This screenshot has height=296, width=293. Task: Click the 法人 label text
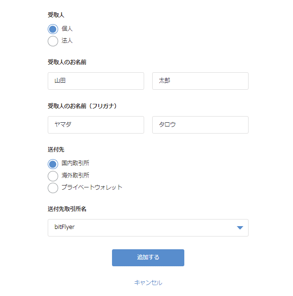(x=67, y=41)
